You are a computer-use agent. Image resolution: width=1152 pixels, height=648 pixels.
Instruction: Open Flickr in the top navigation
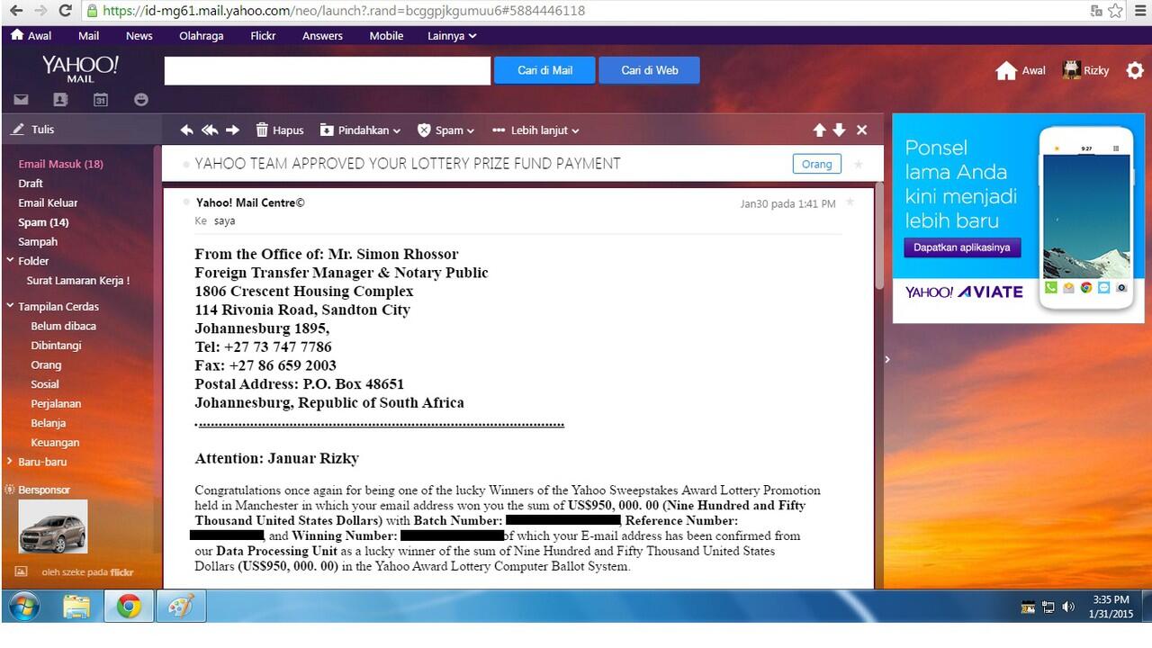pos(263,36)
